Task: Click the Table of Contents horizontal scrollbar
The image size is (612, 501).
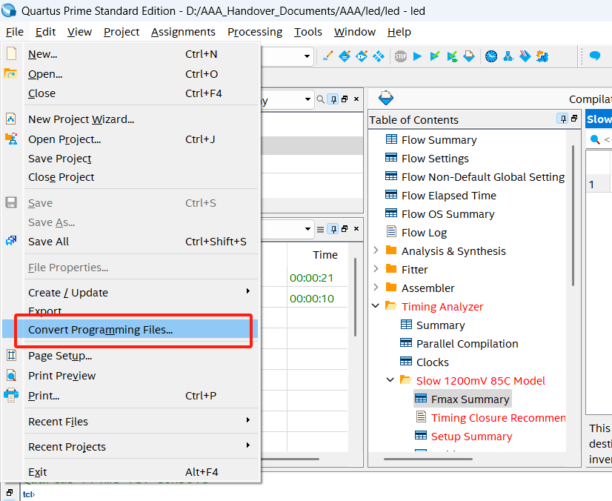Action: click(x=428, y=459)
